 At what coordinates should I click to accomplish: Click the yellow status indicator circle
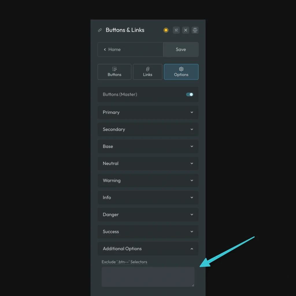pyautogui.click(x=166, y=30)
